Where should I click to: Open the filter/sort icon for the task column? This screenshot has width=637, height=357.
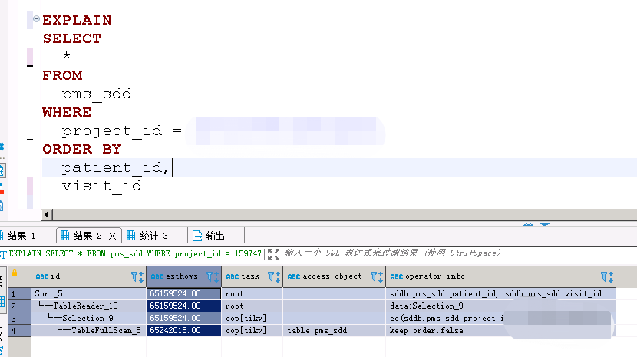click(x=274, y=277)
